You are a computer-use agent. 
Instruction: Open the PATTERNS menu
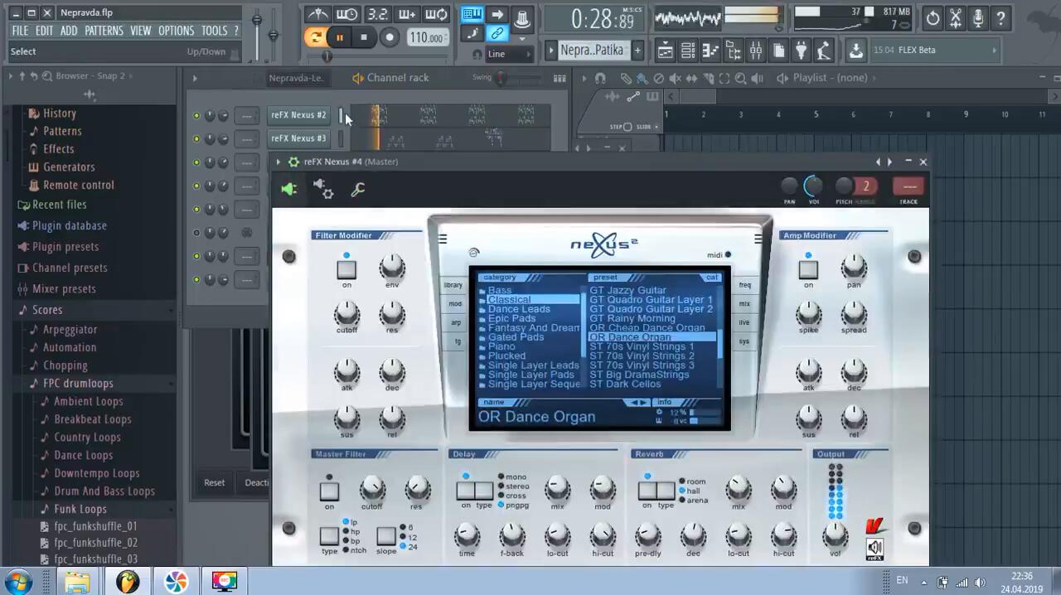tap(104, 31)
